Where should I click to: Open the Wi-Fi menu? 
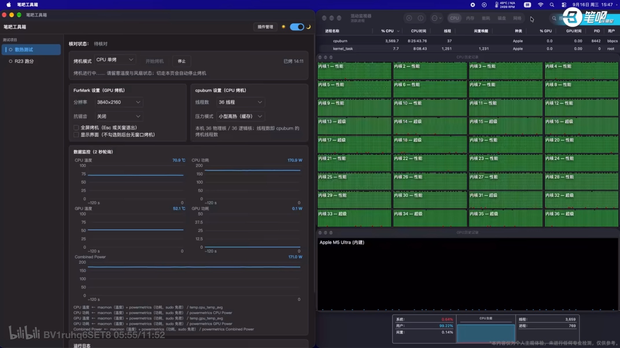click(x=540, y=5)
